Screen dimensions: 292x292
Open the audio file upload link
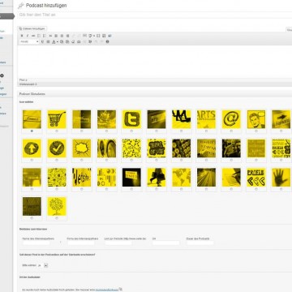pyautogui.click(x=107, y=290)
